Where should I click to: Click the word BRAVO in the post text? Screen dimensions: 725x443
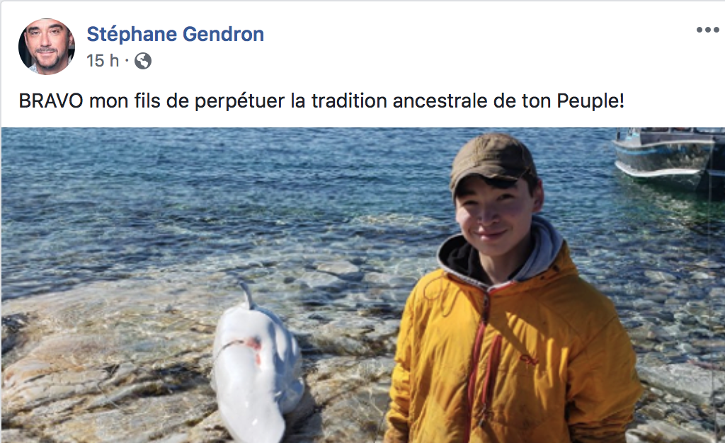click(x=51, y=100)
